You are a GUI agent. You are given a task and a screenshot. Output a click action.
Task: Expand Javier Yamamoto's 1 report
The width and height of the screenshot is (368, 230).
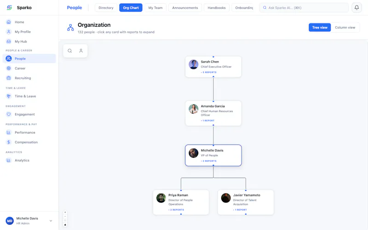(x=240, y=210)
